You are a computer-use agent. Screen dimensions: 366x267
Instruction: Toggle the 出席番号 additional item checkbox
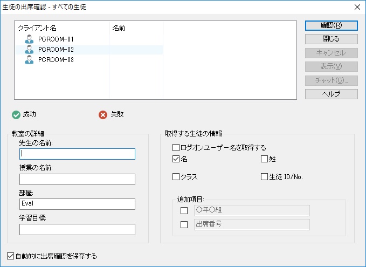[184, 224]
